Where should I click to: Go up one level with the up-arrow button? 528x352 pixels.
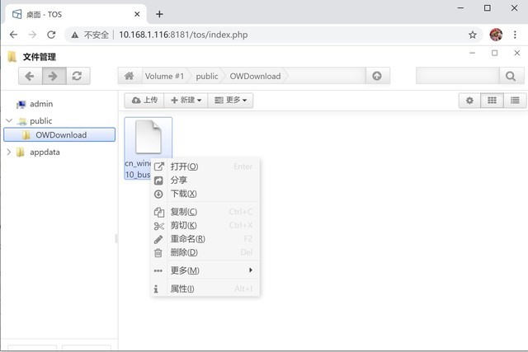(x=377, y=76)
